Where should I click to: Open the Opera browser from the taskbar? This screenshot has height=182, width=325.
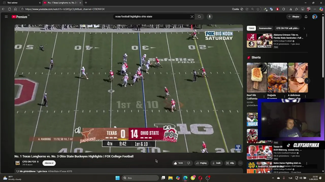click(200, 178)
